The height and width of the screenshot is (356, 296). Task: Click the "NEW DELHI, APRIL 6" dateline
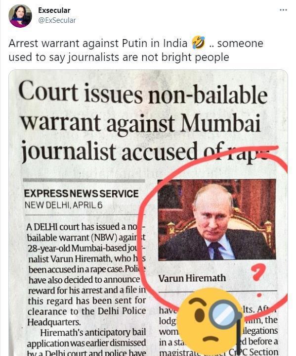[x=63, y=205]
